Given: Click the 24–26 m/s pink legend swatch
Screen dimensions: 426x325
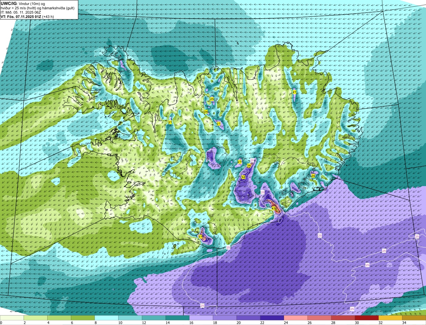Looking at the screenshot, I should pyautogui.click(x=296, y=318).
